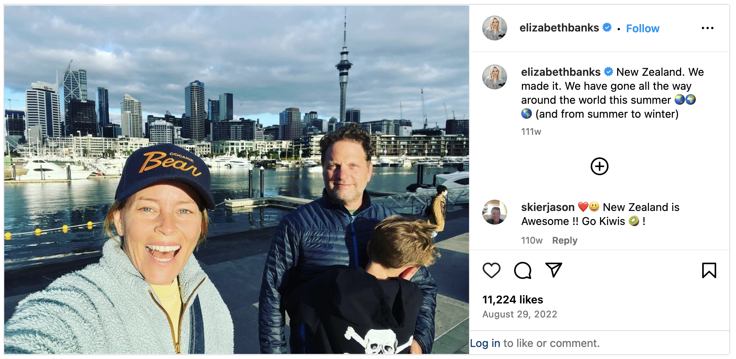The height and width of the screenshot is (359, 736).
Task: Open the skierjason username link
Action: coord(548,207)
